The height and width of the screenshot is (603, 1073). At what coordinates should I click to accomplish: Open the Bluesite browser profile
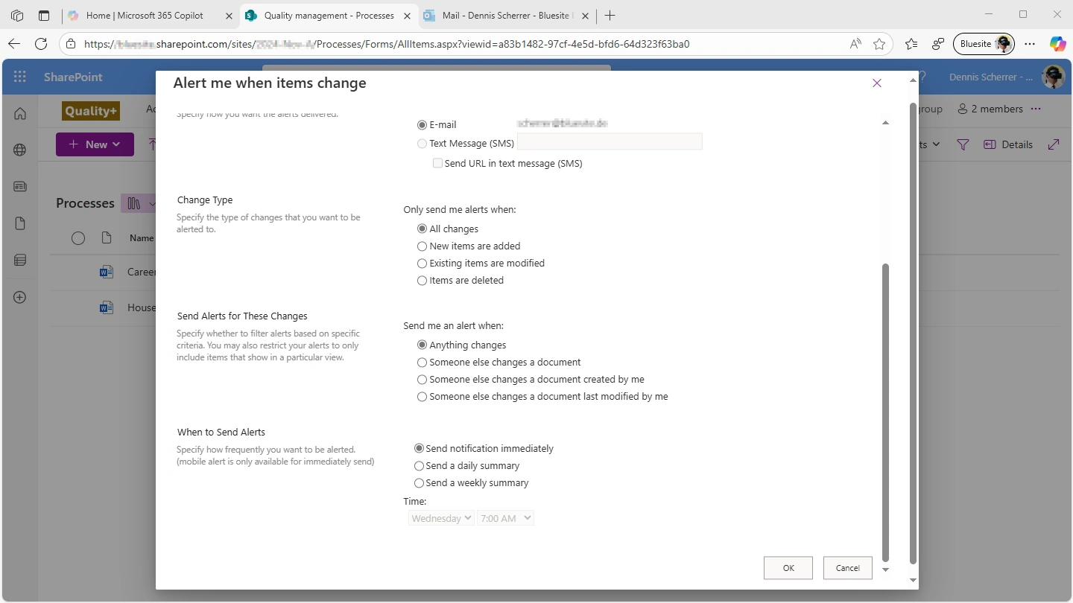[x=984, y=44]
